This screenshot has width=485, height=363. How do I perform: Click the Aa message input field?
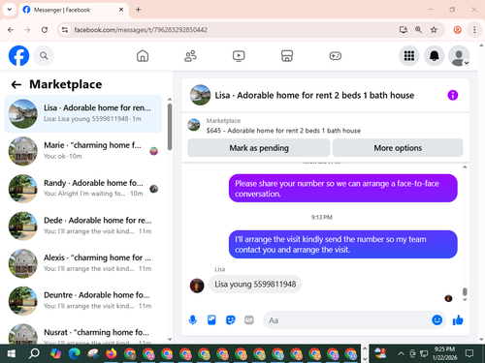[x=347, y=320]
